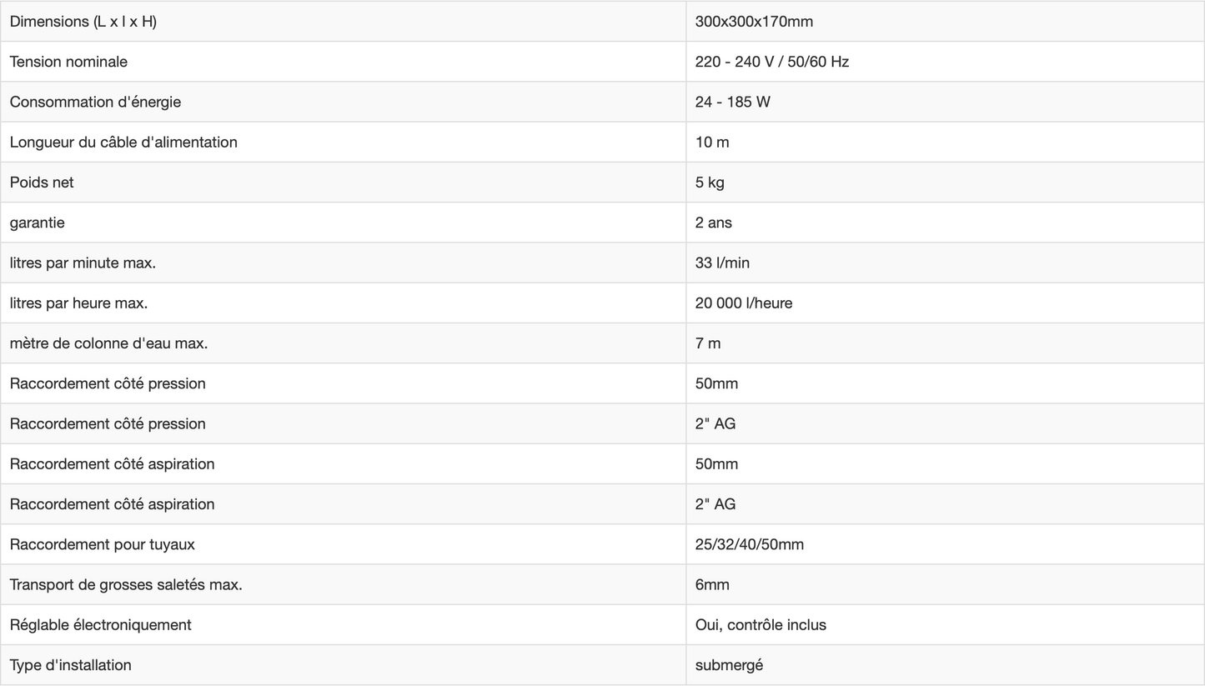The image size is (1205, 686).
Task: Click the garantie row label
Action: click(x=37, y=223)
